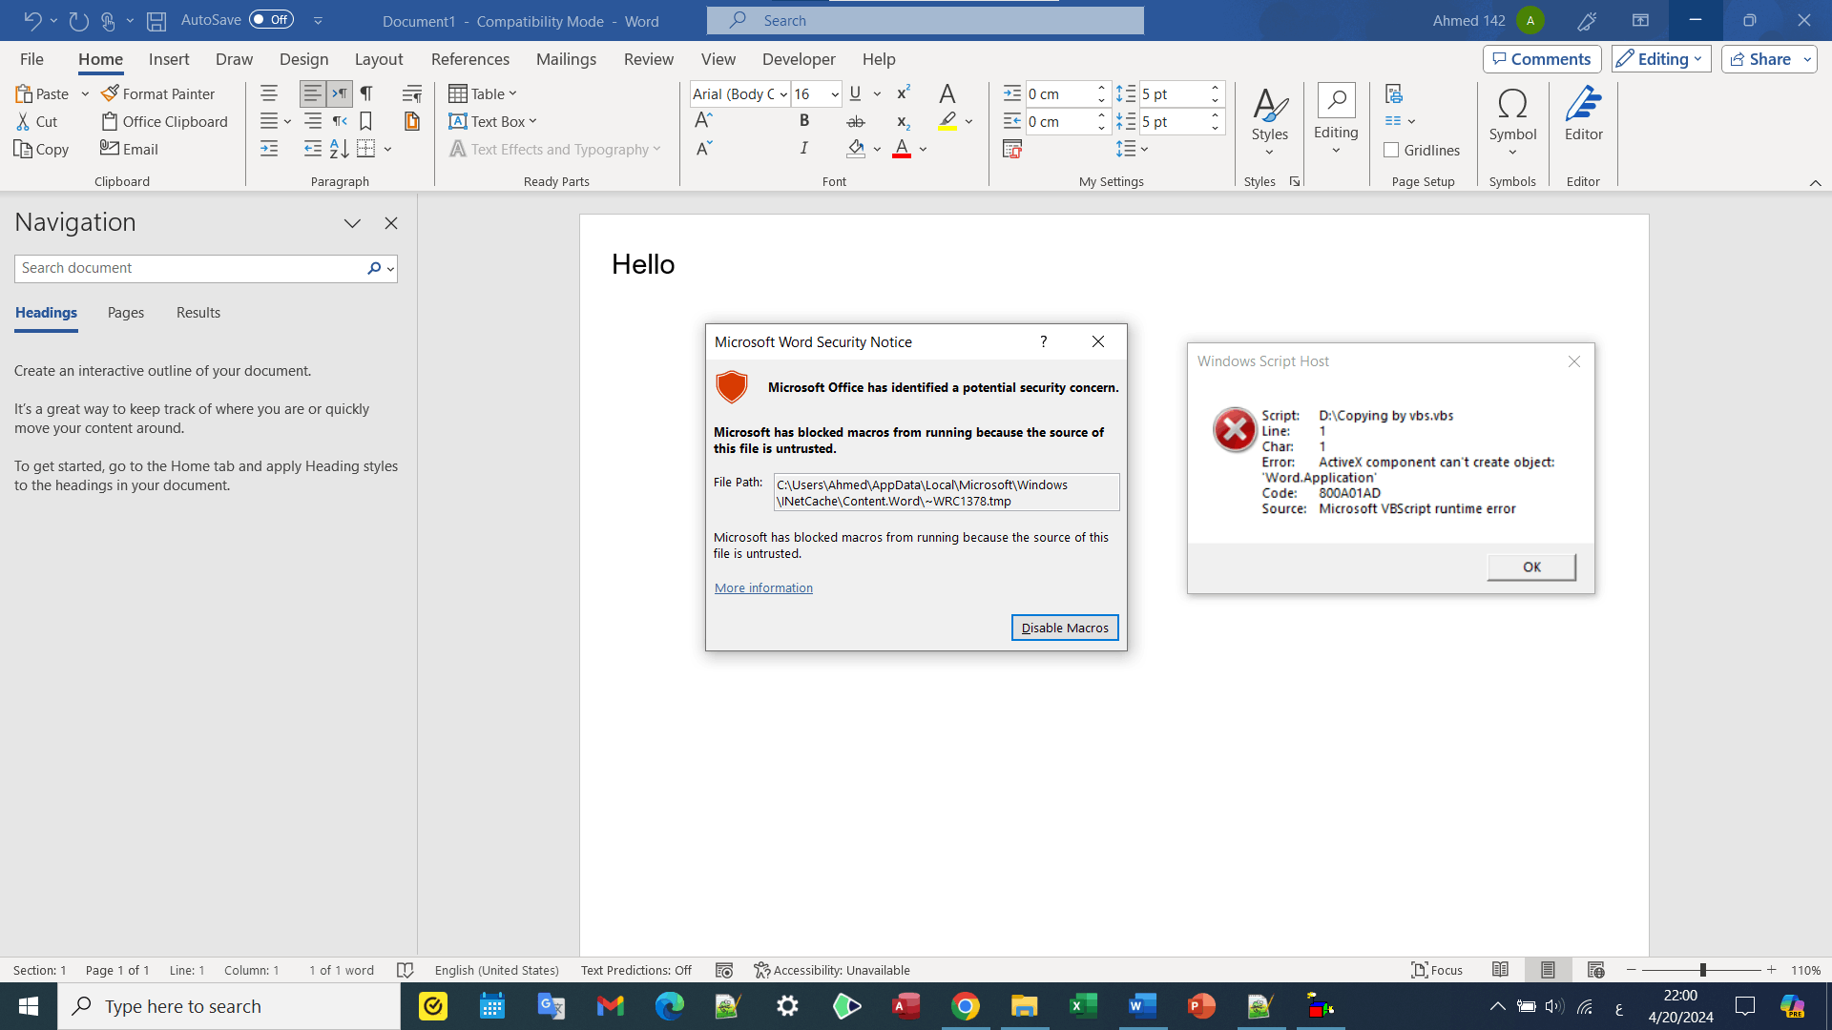
Task: Open the More information link
Action: pyautogui.click(x=763, y=588)
